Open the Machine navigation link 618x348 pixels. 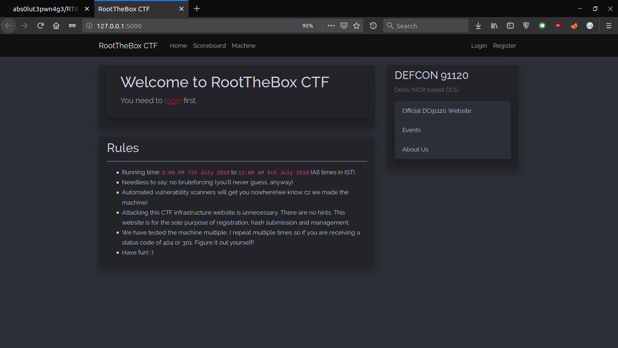point(243,46)
